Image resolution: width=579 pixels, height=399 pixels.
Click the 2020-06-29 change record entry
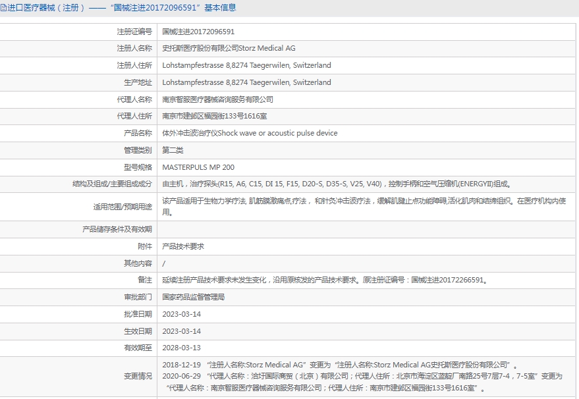pyautogui.click(x=362, y=376)
